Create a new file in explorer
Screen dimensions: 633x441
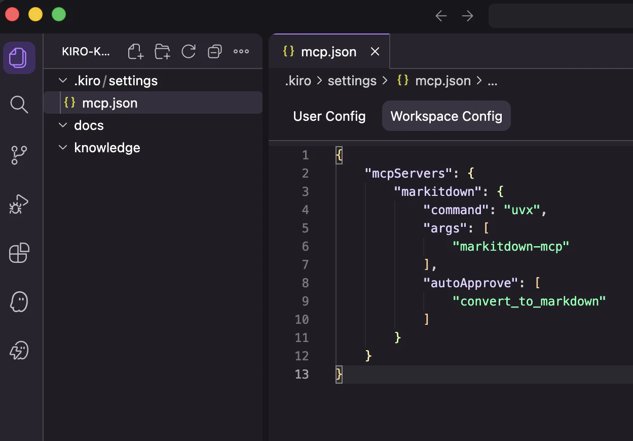[x=136, y=51]
